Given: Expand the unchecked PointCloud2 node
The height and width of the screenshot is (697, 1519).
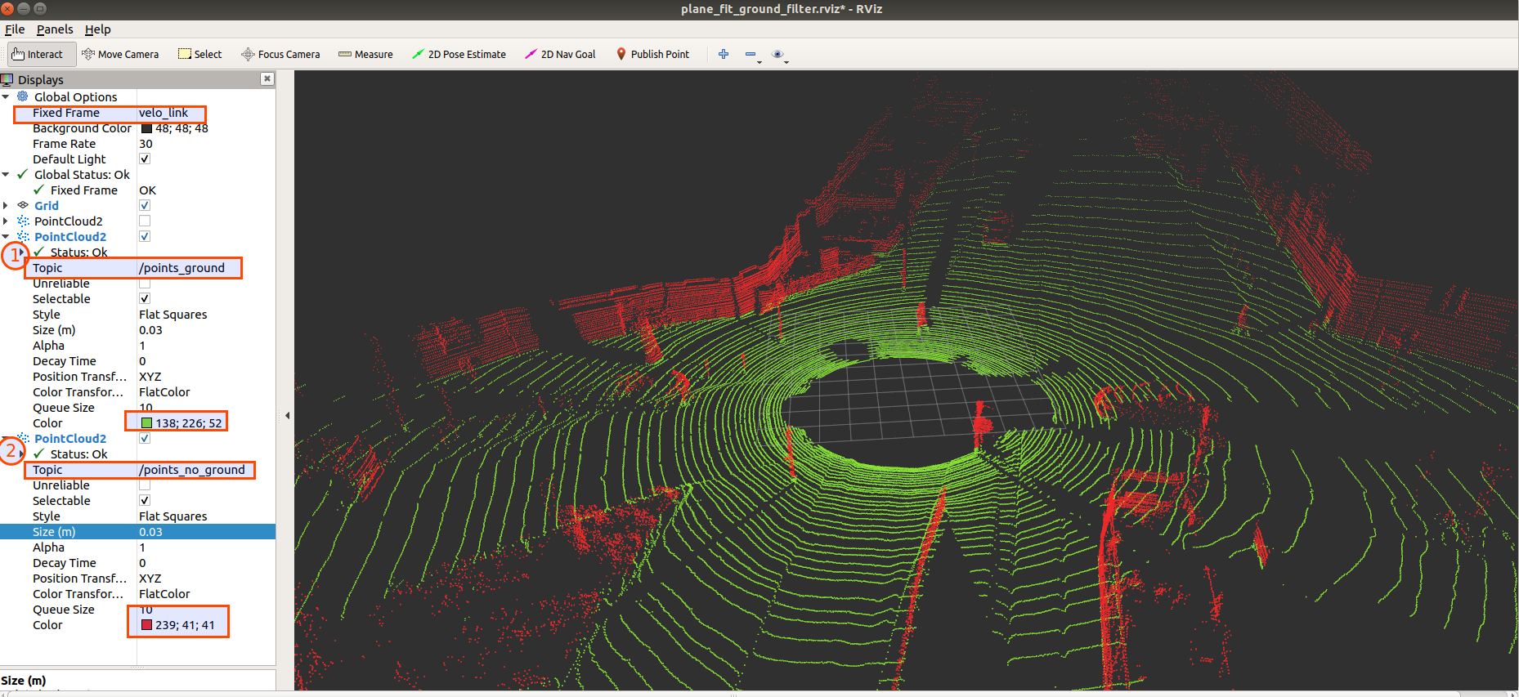Looking at the screenshot, I should (6, 221).
